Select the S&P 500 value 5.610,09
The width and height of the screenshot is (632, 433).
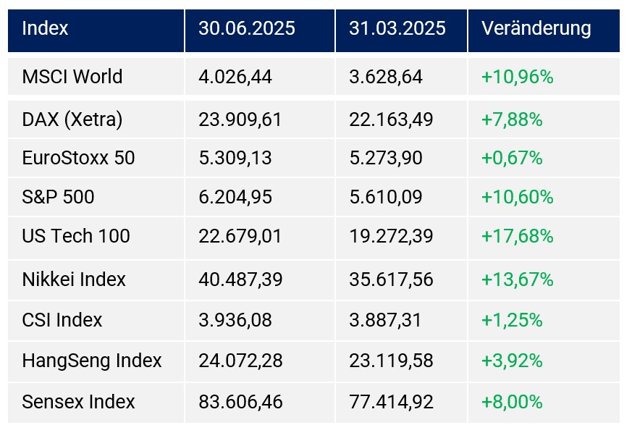pos(385,197)
